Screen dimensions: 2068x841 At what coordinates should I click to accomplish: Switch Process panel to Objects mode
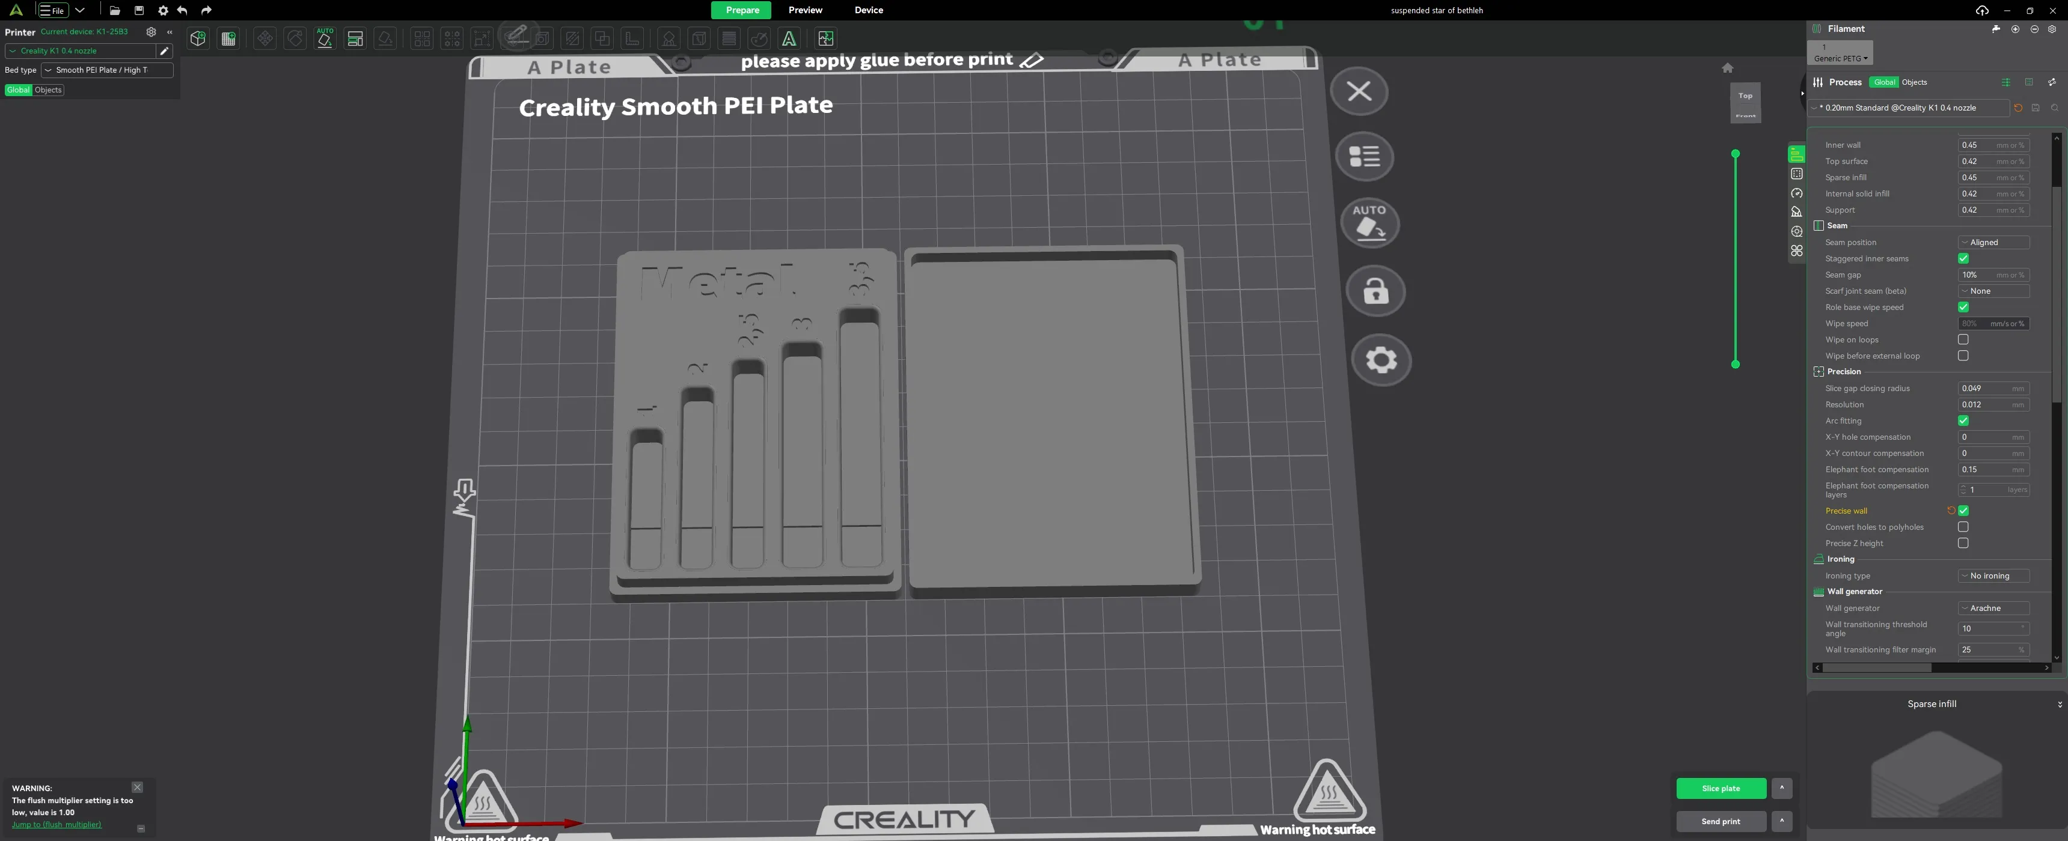pos(1914,82)
